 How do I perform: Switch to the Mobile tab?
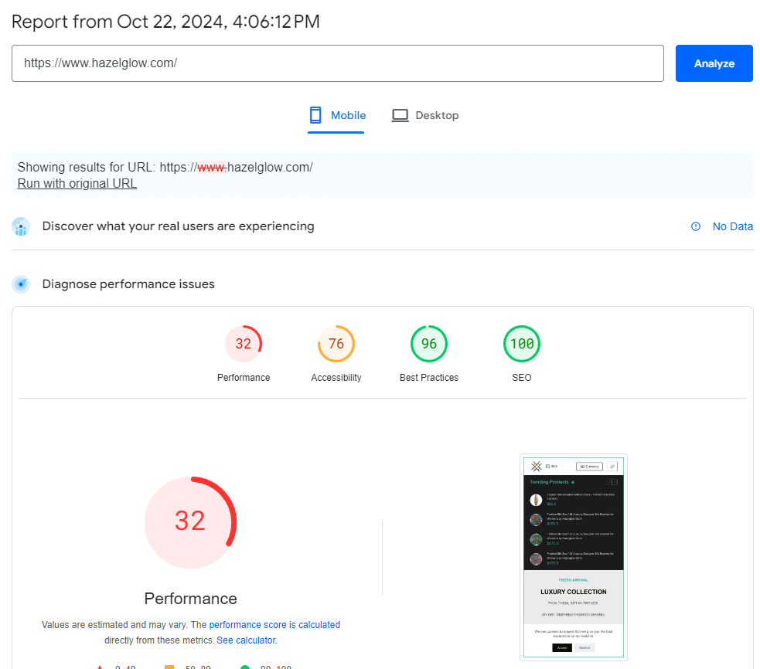click(x=336, y=115)
